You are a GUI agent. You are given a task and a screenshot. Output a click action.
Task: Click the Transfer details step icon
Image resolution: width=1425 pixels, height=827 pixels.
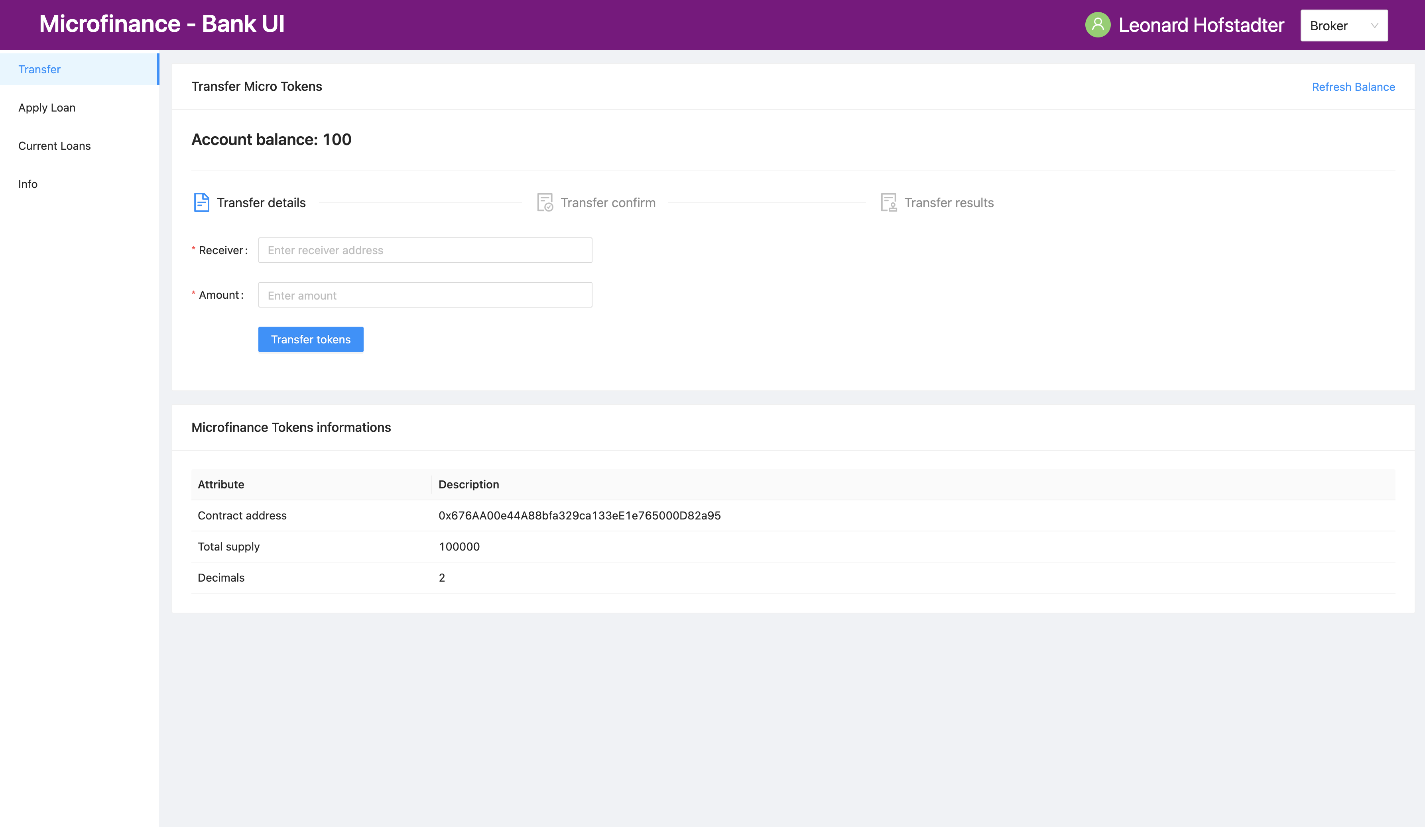pos(201,202)
